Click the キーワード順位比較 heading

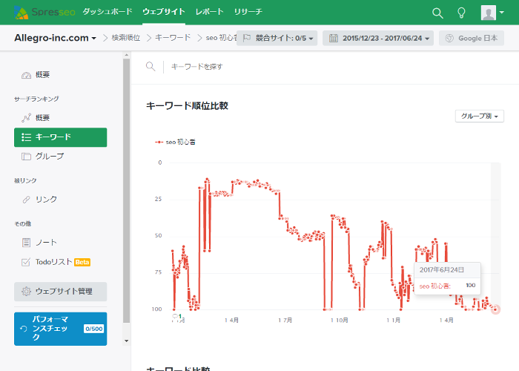188,106
